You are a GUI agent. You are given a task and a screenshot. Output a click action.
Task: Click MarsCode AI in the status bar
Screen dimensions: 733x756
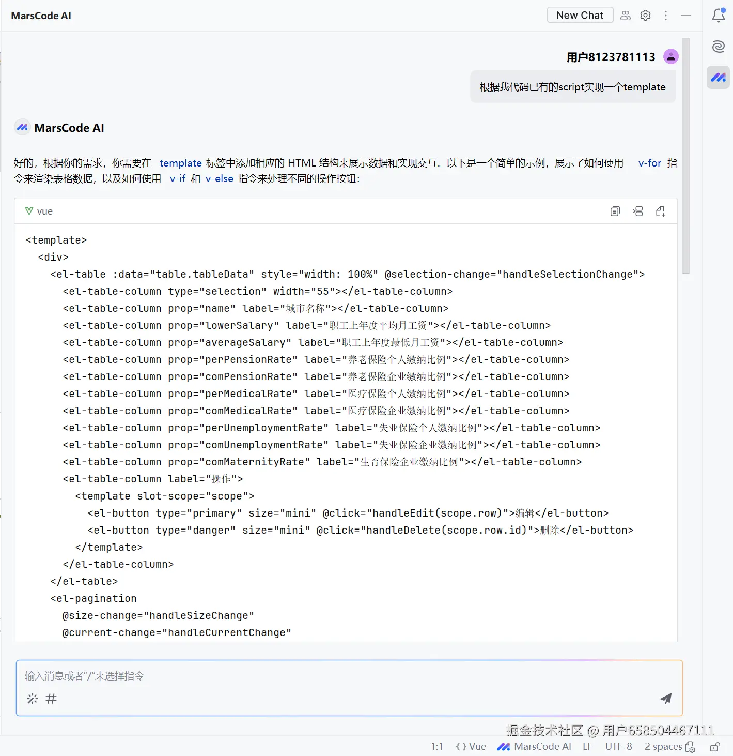click(x=534, y=746)
